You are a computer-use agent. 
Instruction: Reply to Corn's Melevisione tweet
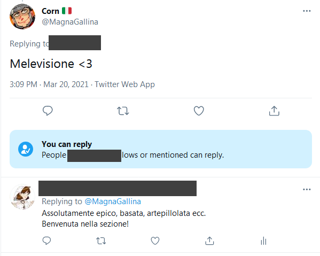pos(48,111)
